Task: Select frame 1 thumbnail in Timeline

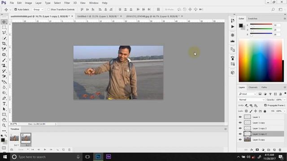Action: [x=14, y=138]
